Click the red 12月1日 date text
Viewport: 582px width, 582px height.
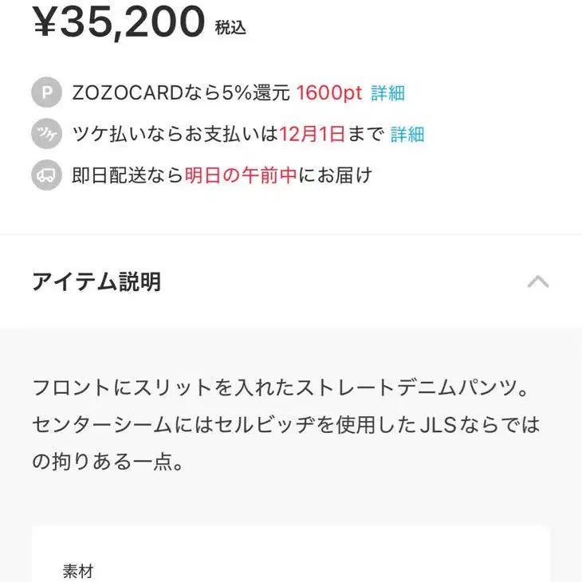(312, 135)
